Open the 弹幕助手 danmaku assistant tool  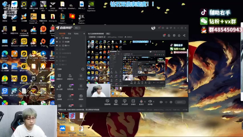coord(59,77)
